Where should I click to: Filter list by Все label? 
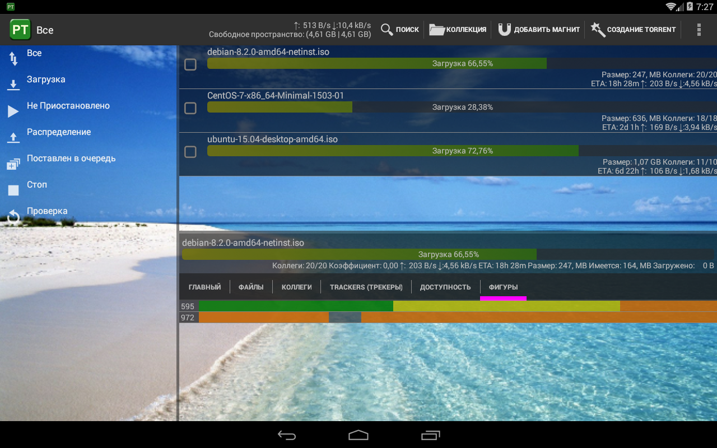click(34, 53)
